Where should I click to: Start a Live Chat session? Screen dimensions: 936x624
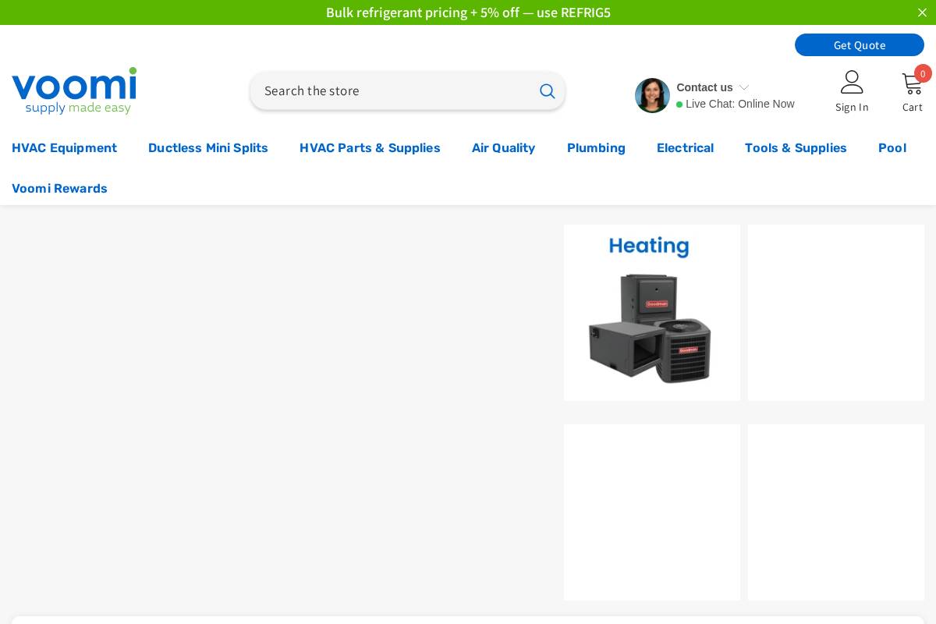(x=739, y=104)
